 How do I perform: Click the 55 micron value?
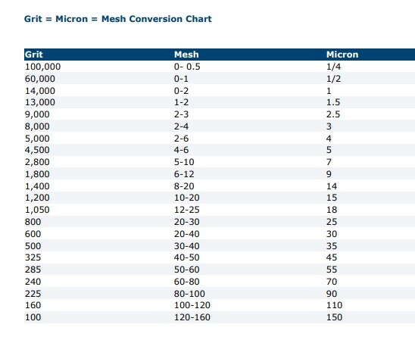[x=332, y=270]
